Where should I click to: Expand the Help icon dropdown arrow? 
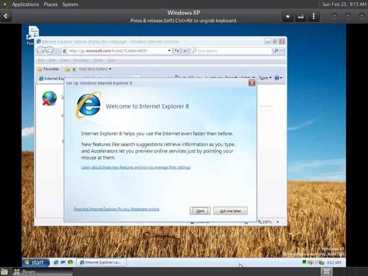click(281, 78)
